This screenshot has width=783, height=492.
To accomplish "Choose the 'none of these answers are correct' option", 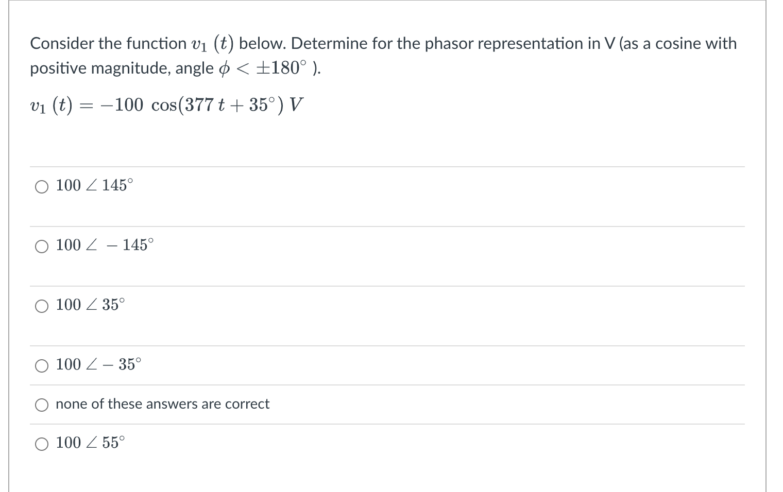I will click(42, 405).
